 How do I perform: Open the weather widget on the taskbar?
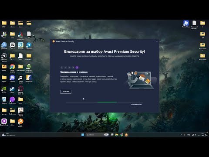pyautogui.click(x=8, y=135)
